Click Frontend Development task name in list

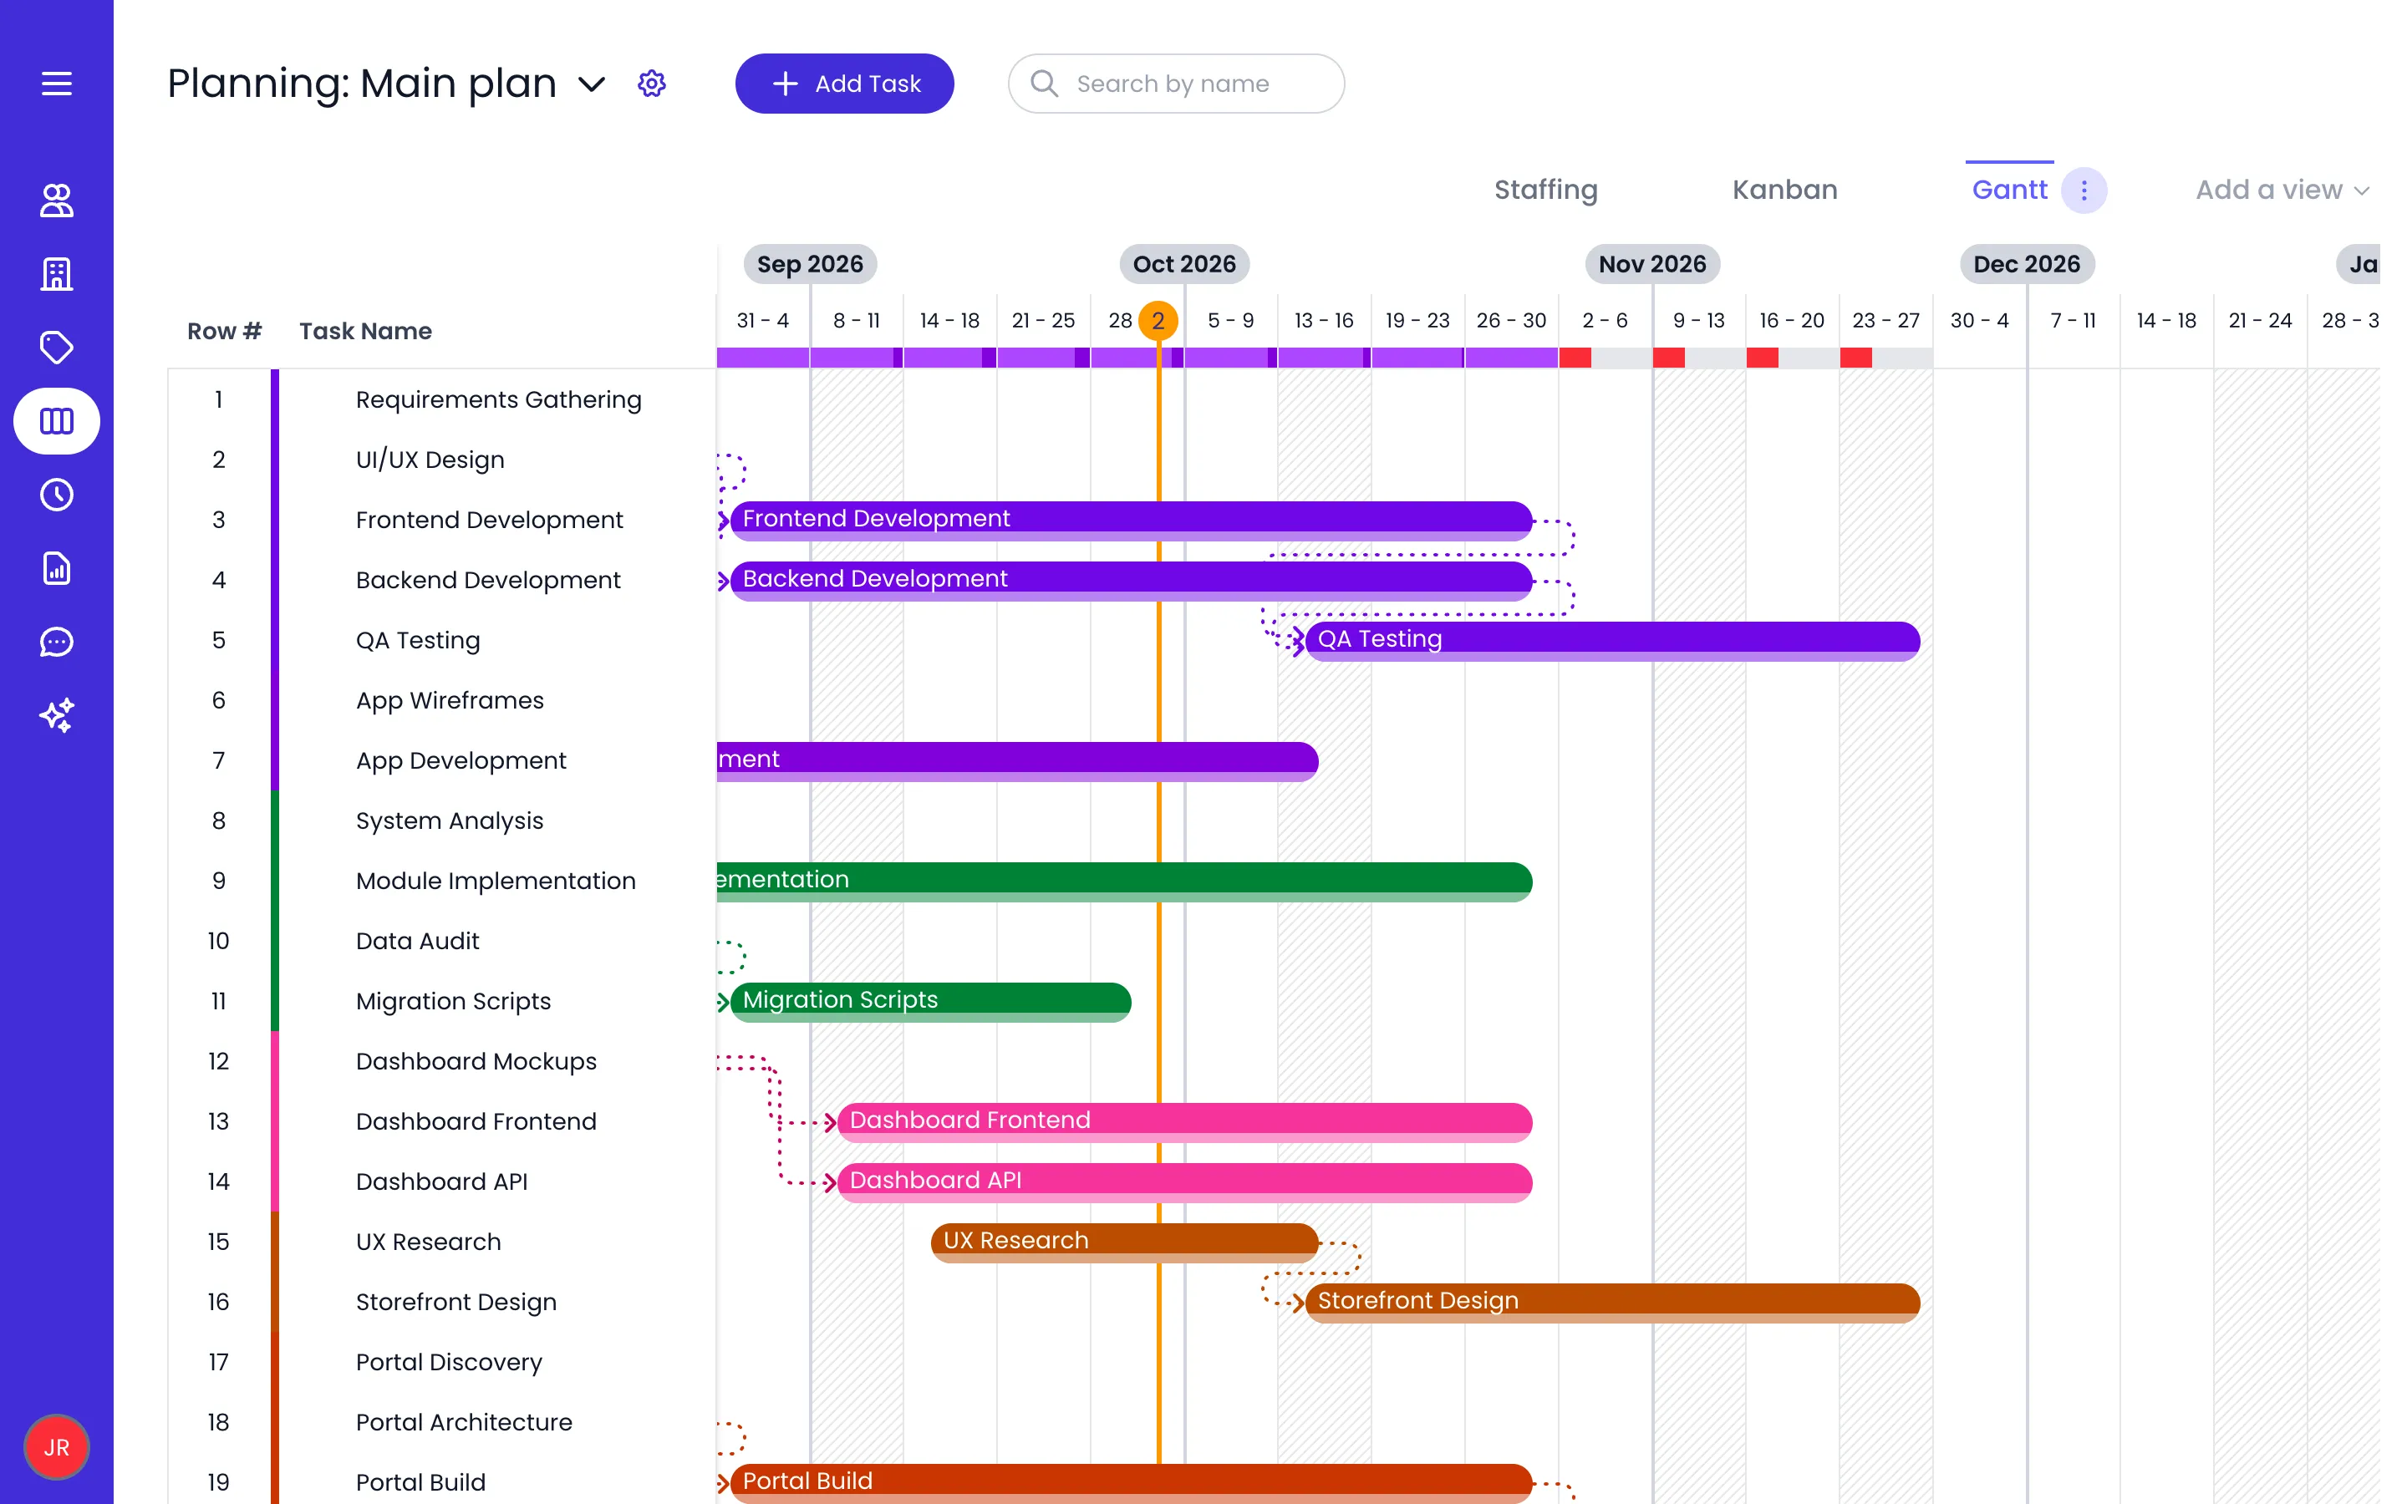click(490, 521)
